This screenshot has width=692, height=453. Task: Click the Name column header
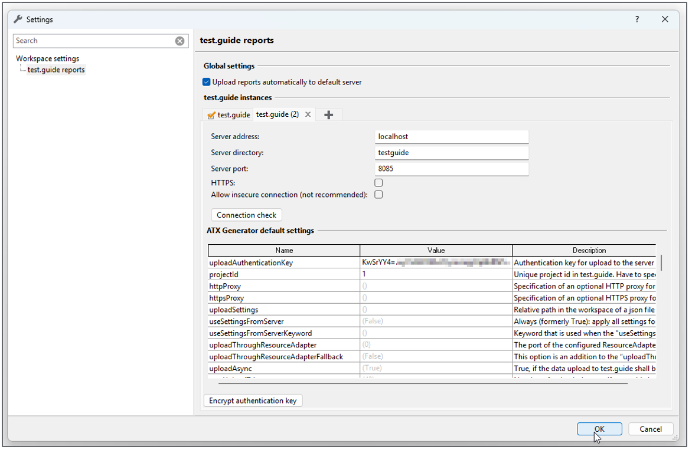[x=284, y=251]
